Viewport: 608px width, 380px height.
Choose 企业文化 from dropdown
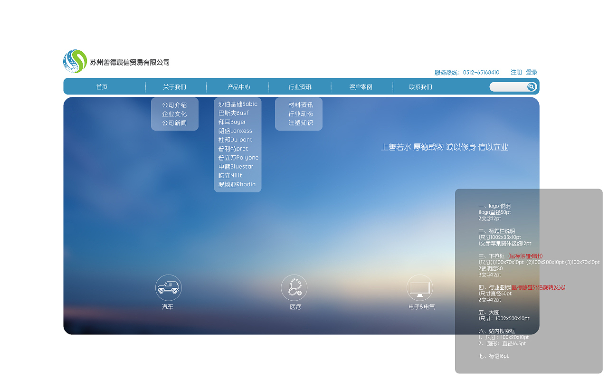pos(174,114)
